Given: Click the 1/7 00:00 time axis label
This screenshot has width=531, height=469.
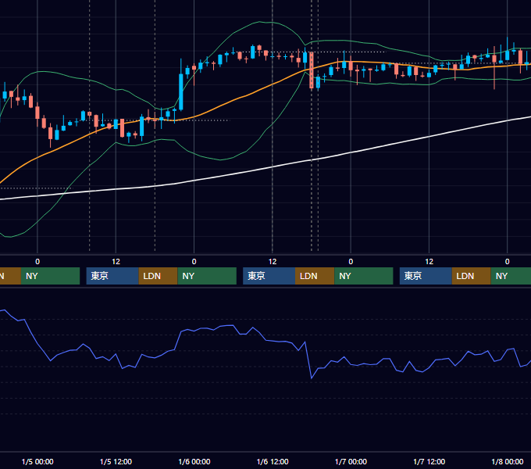Looking at the screenshot, I should point(351,461).
